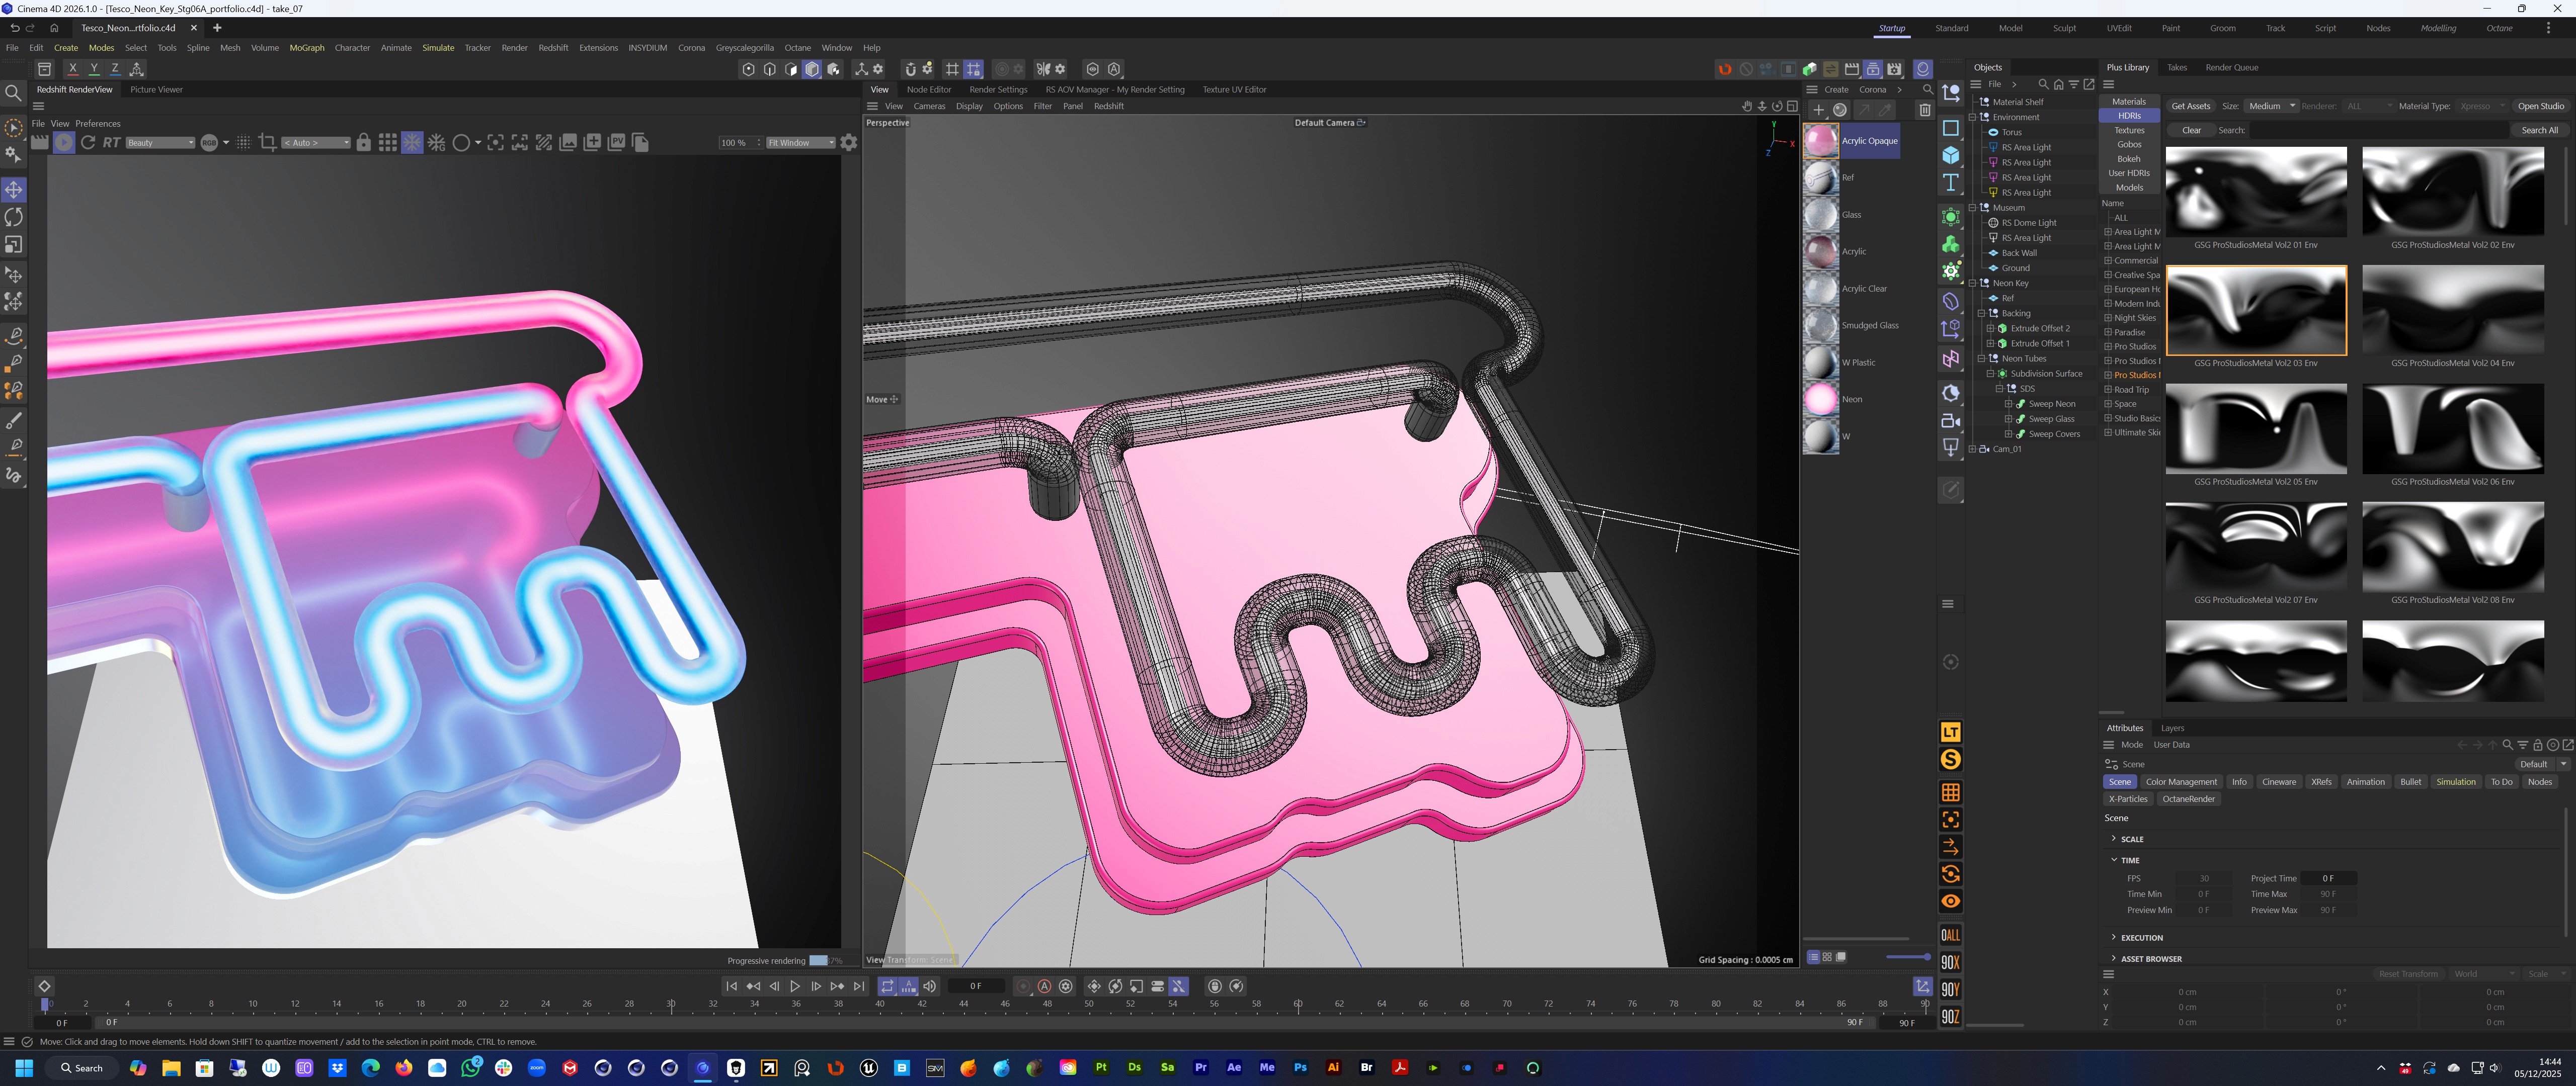The image size is (2576, 1086).
Task: Select the Neon material swatch
Action: 1820,400
